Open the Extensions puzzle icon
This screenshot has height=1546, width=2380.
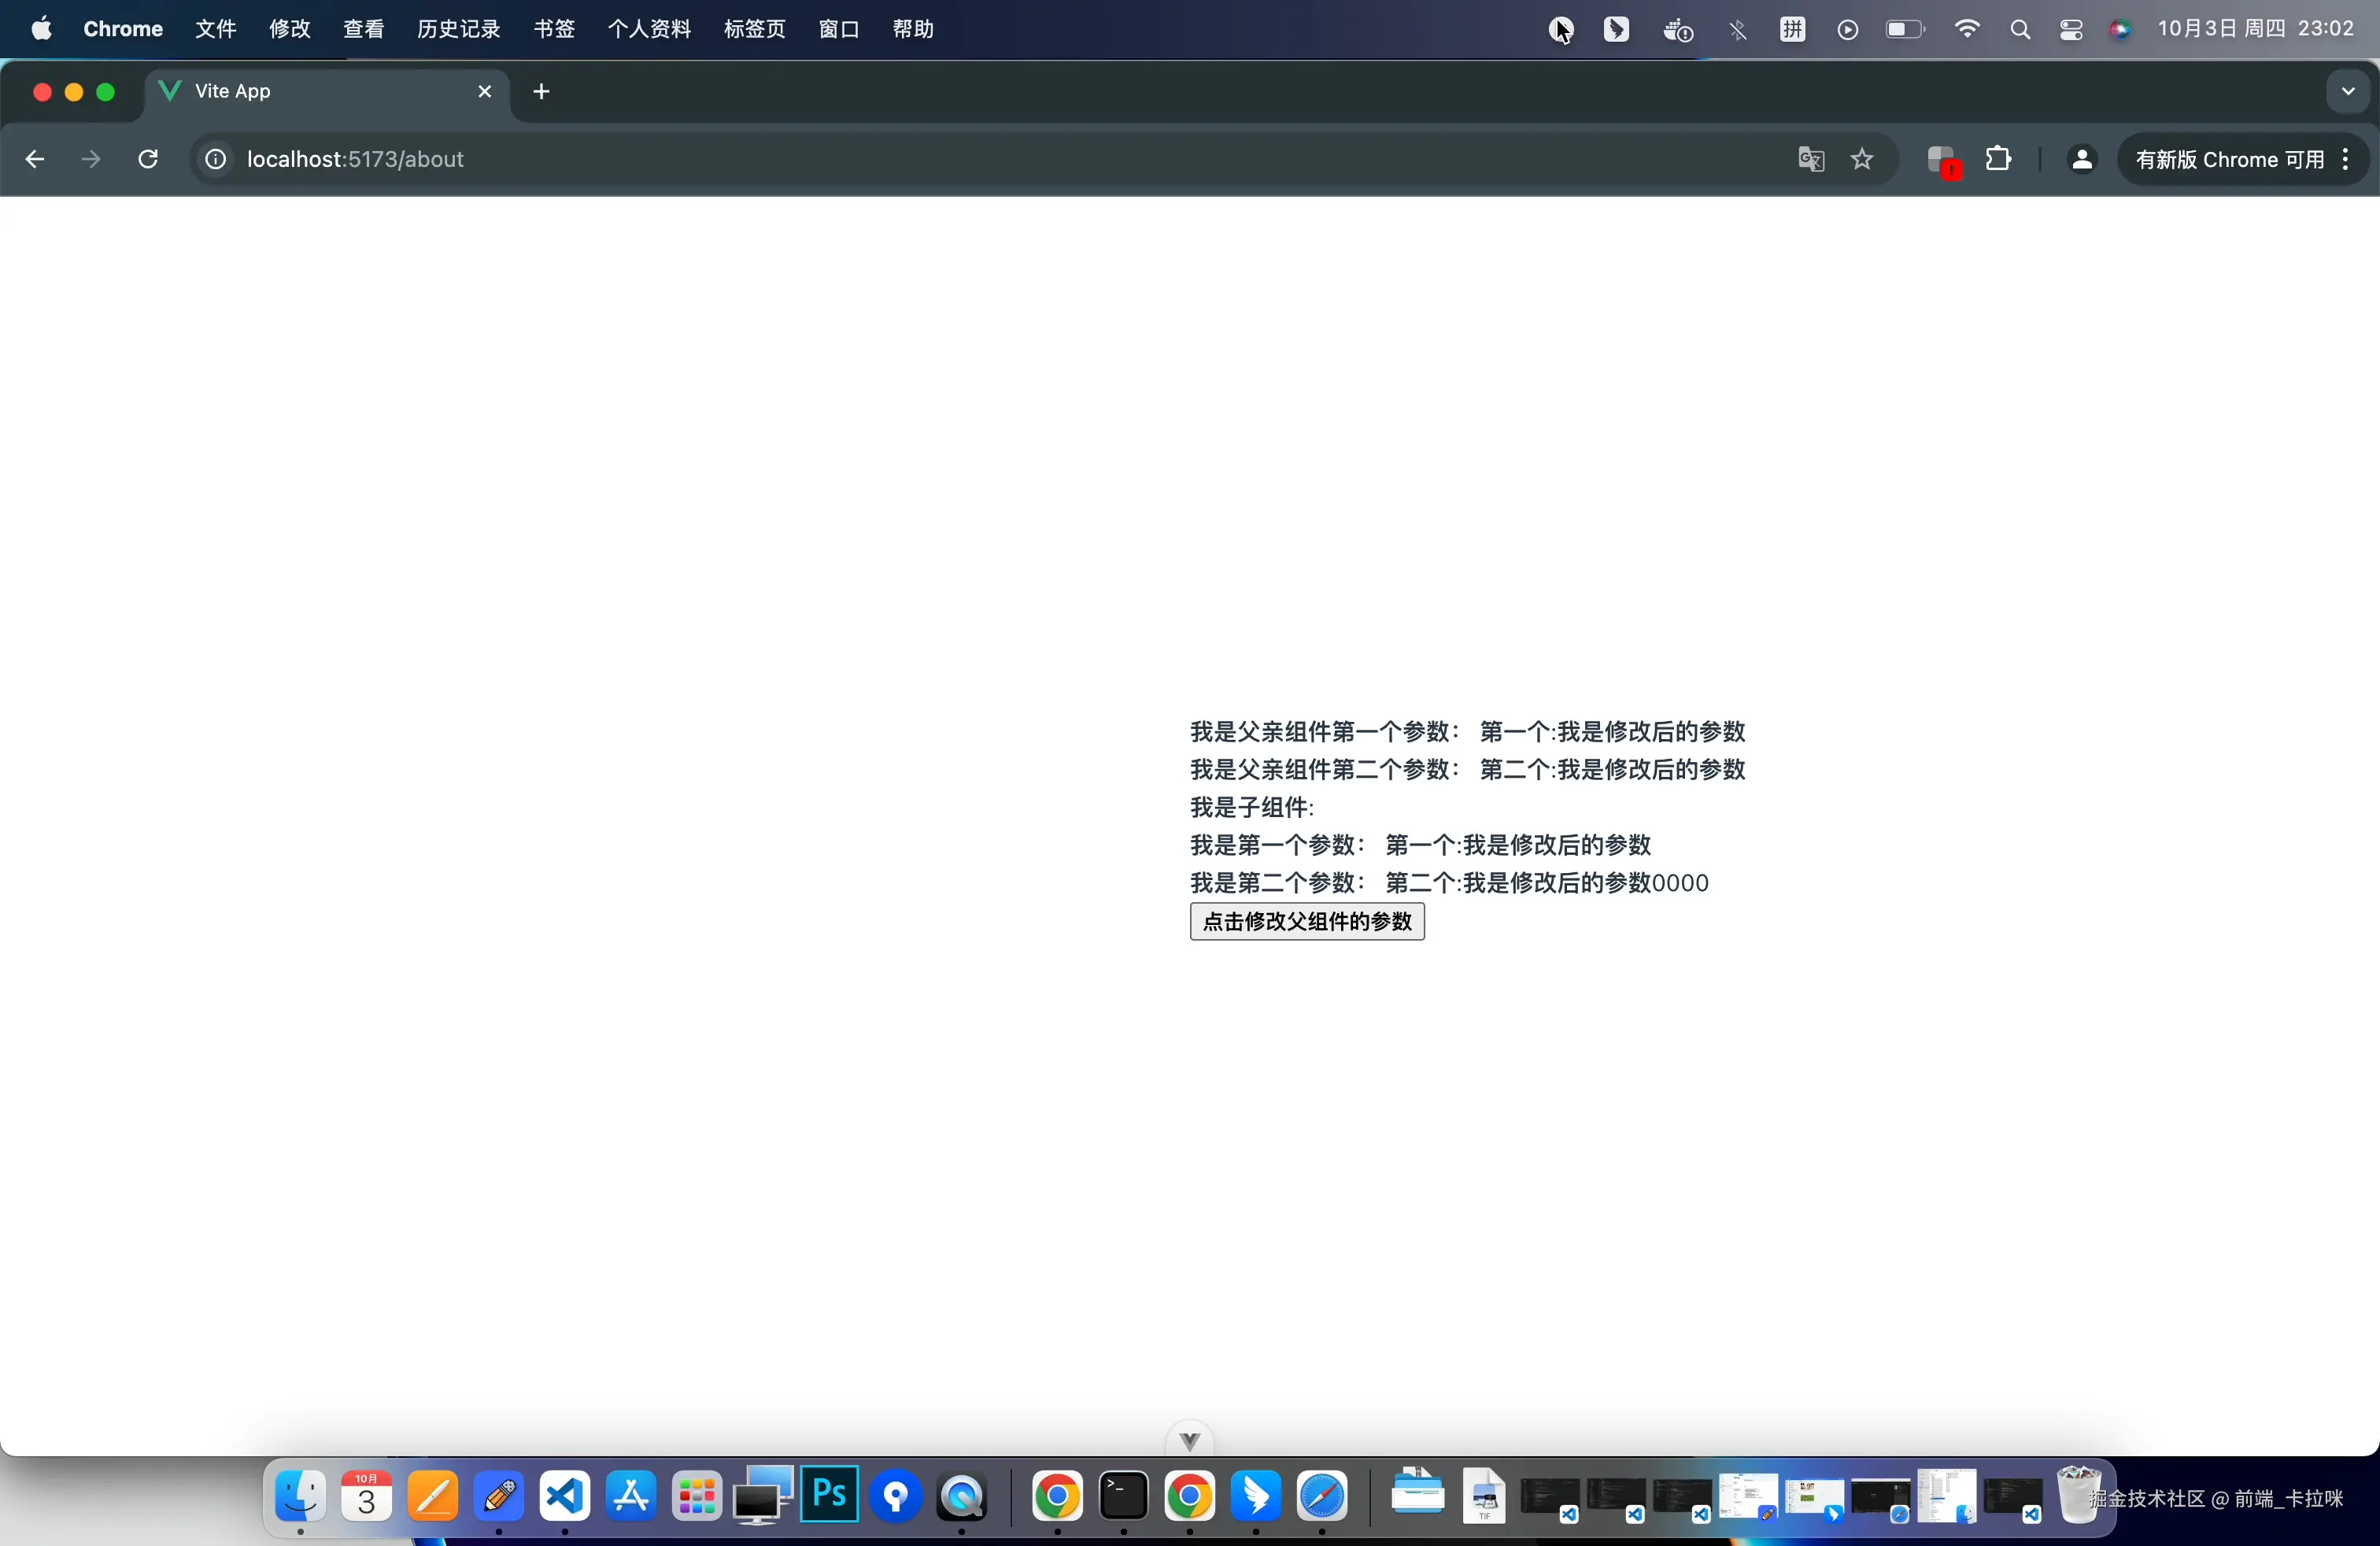coord(1998,159)
